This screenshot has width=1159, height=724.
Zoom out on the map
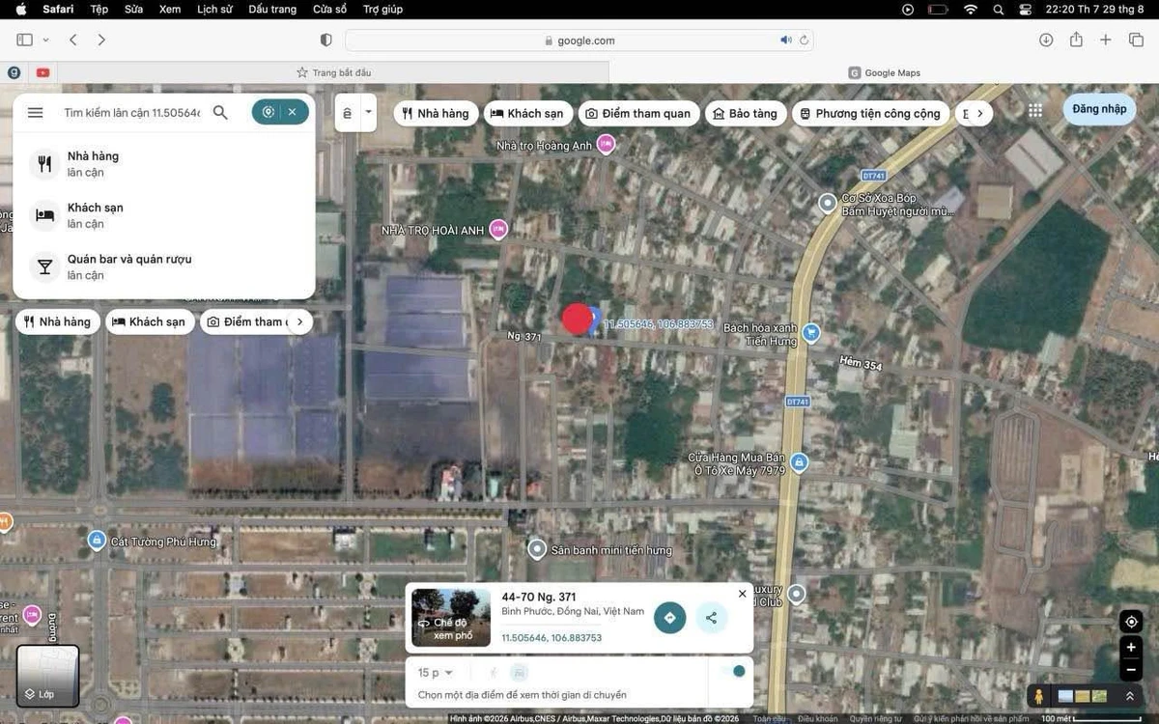coord(1131,670)
